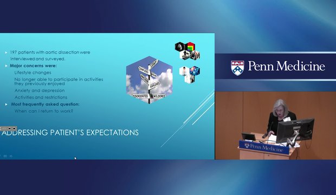The height and width of the screenshot is (195, 336).
Task: Click 'Activities and restrictions' line
Action: click(x=41, y=97)
